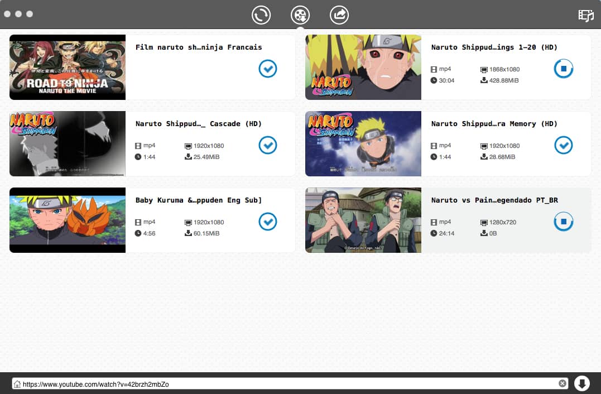The image size is (601, 394).
Task: Click the 428.88MiB file size
Action: (x=504, y=80)
